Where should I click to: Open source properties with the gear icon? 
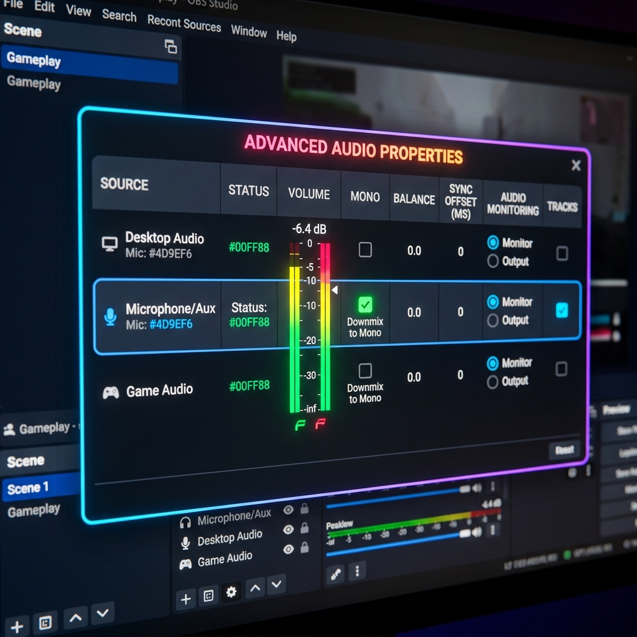(x=231, y=592)
